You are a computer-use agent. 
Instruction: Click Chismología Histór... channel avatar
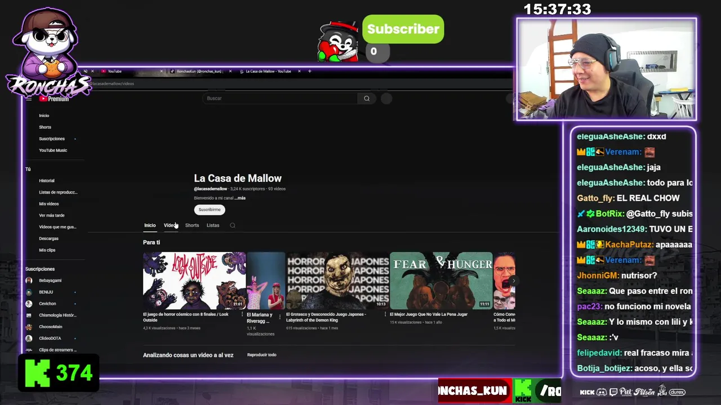pos(29,315)
